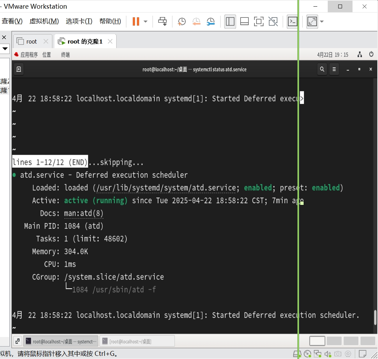Open the 查看(V) menu
This screenshot has width=378, height=359.
pyautogui.click(x=12, y=21)
